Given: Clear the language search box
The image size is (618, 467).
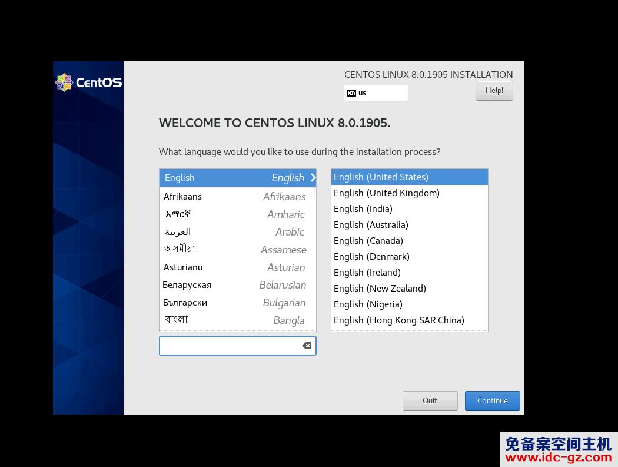Looking at the screenshot, I should (307, 346).
